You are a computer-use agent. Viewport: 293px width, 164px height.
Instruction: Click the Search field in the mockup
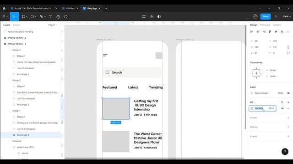[x=132, y=72]
